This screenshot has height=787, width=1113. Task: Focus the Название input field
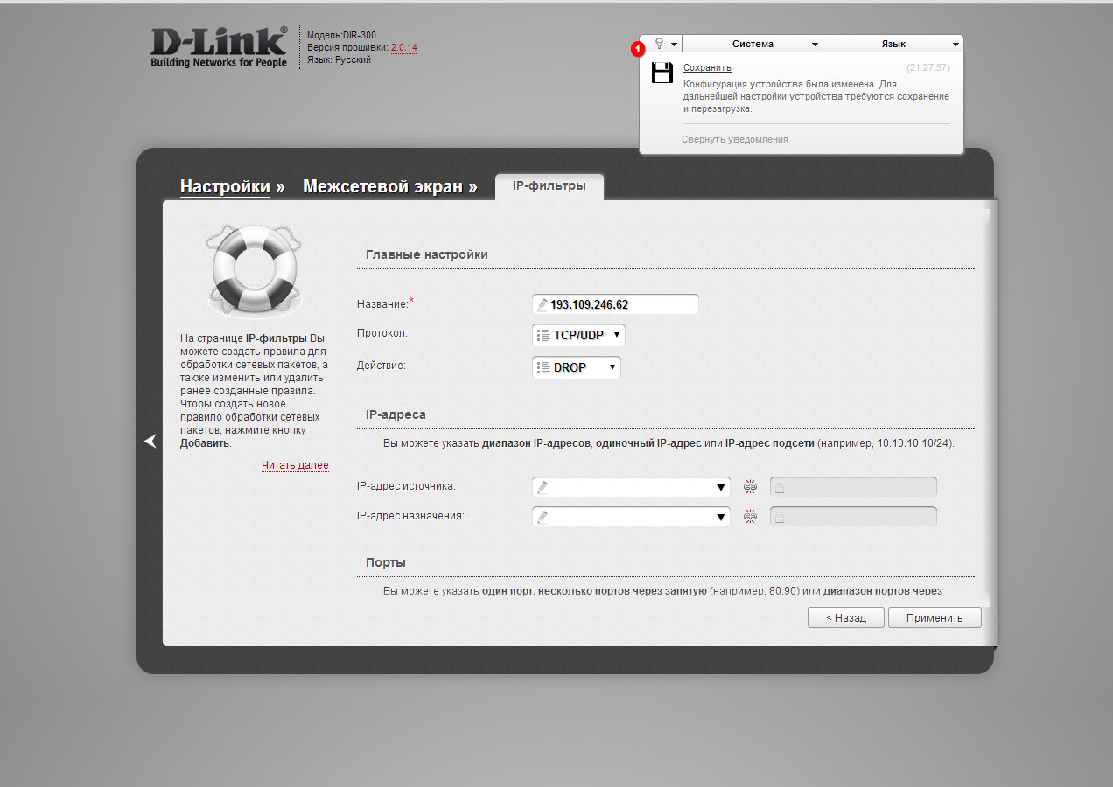pyautogui.click(x=615, y=304)
